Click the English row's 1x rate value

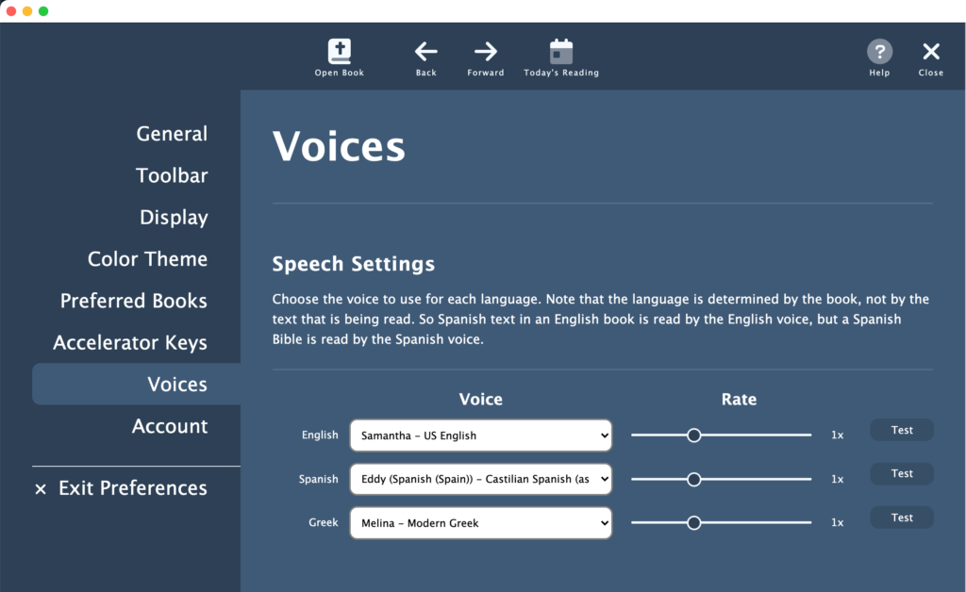pyautogui.click(x=838, y=436)
